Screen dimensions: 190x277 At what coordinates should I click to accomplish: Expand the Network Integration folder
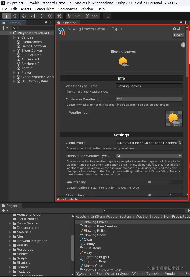point(10,241)
